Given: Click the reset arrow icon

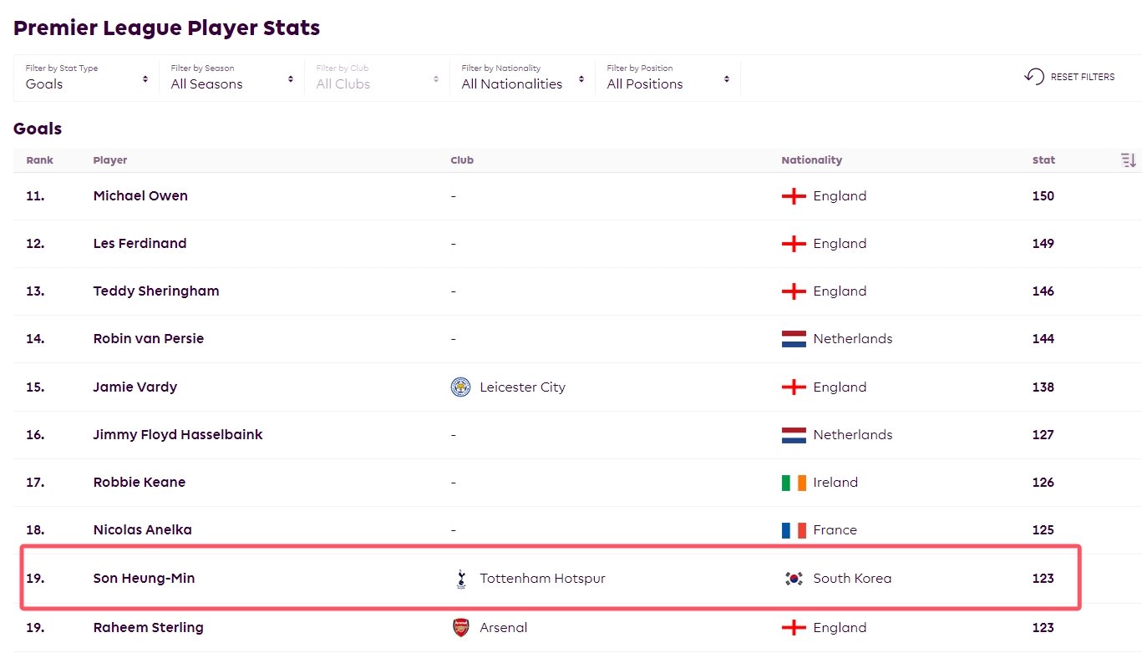Looking at the screenshot, I should 1034,77.
